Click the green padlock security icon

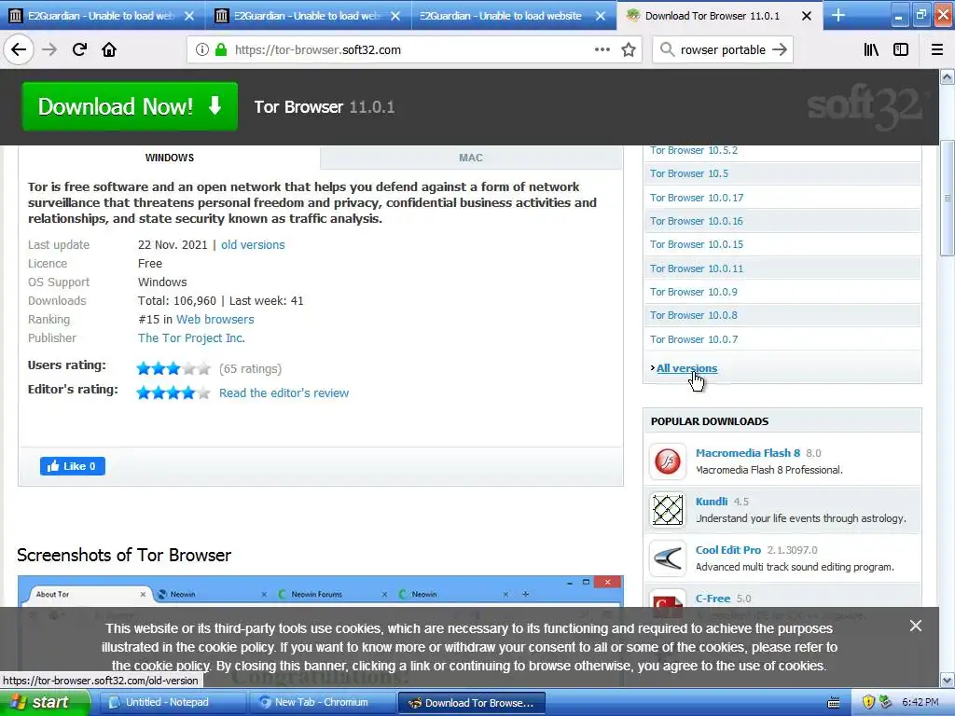(x=221, y=50)
